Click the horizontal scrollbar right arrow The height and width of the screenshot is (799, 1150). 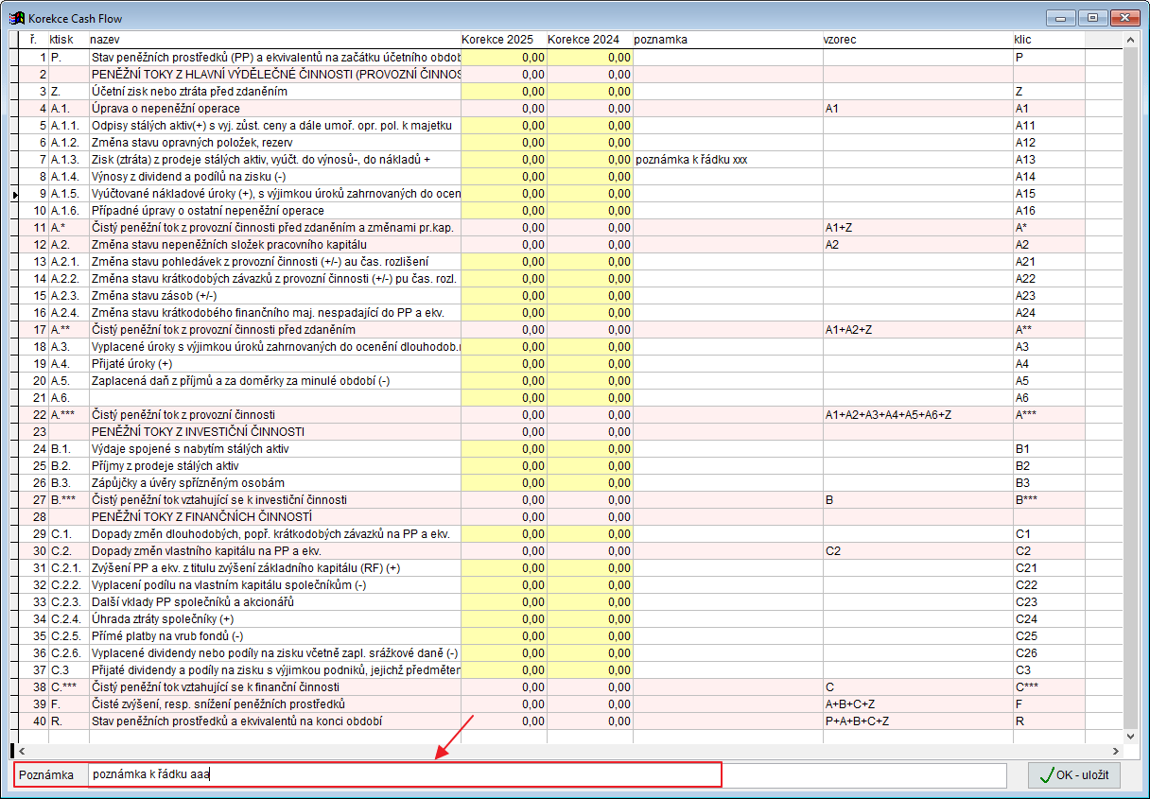coord(1114,751)
